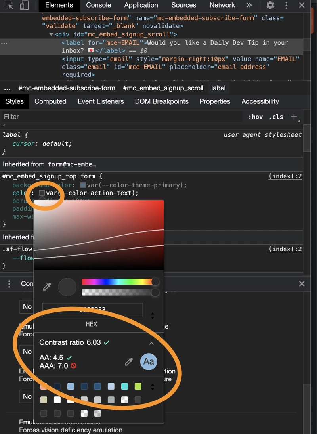Toggle the :hov element state panel
317x434 pixels.
click(x=256, y=117)
